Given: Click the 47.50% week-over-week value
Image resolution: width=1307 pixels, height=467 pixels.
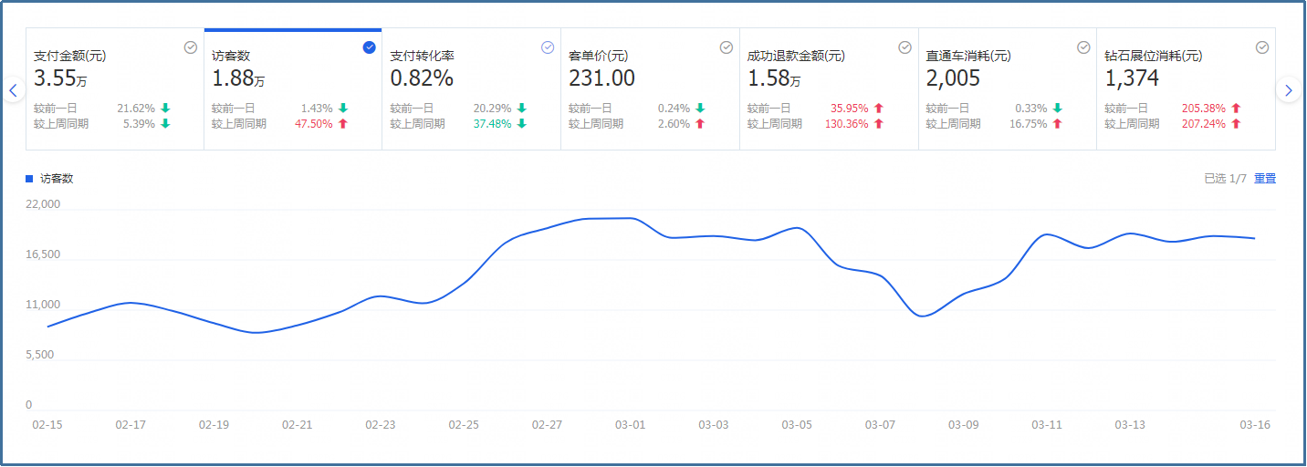Looking at the screenshot, I should point(313,124).
